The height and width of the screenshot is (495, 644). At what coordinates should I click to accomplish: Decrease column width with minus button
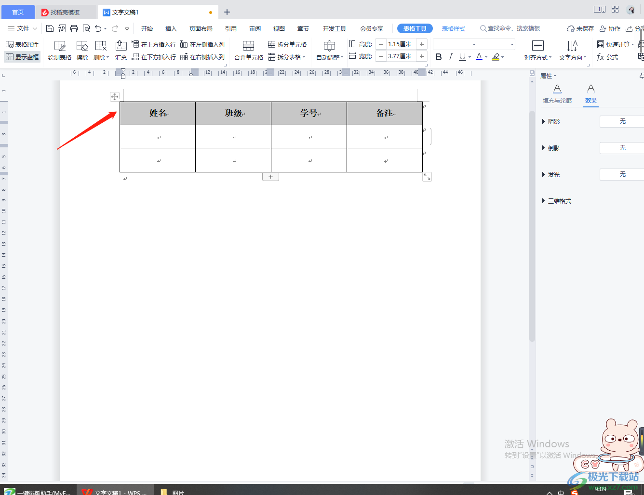381,56
